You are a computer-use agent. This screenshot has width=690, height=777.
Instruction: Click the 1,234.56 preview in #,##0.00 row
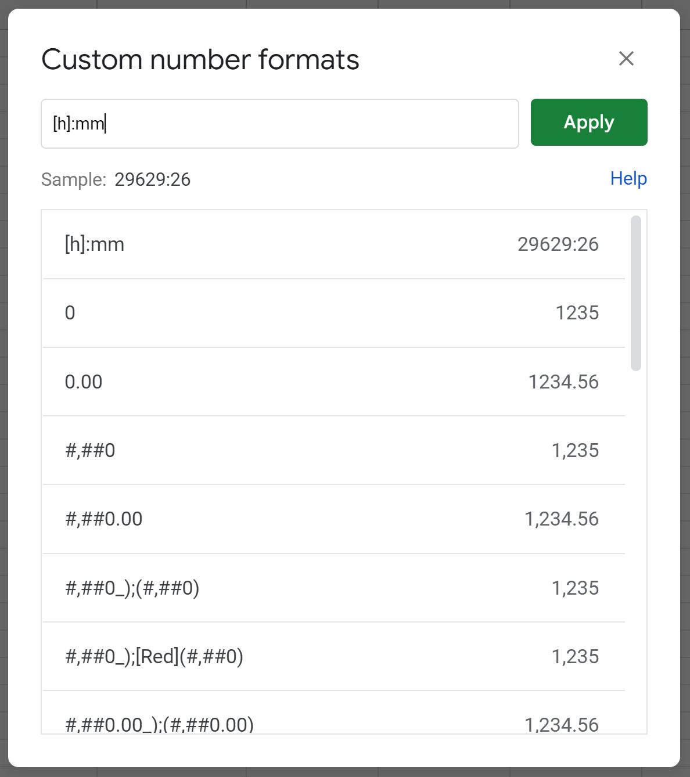562,519
